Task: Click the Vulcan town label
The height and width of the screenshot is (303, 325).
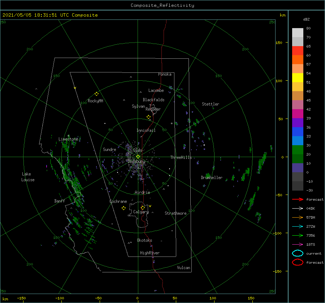Action: (x=184, y=268)
